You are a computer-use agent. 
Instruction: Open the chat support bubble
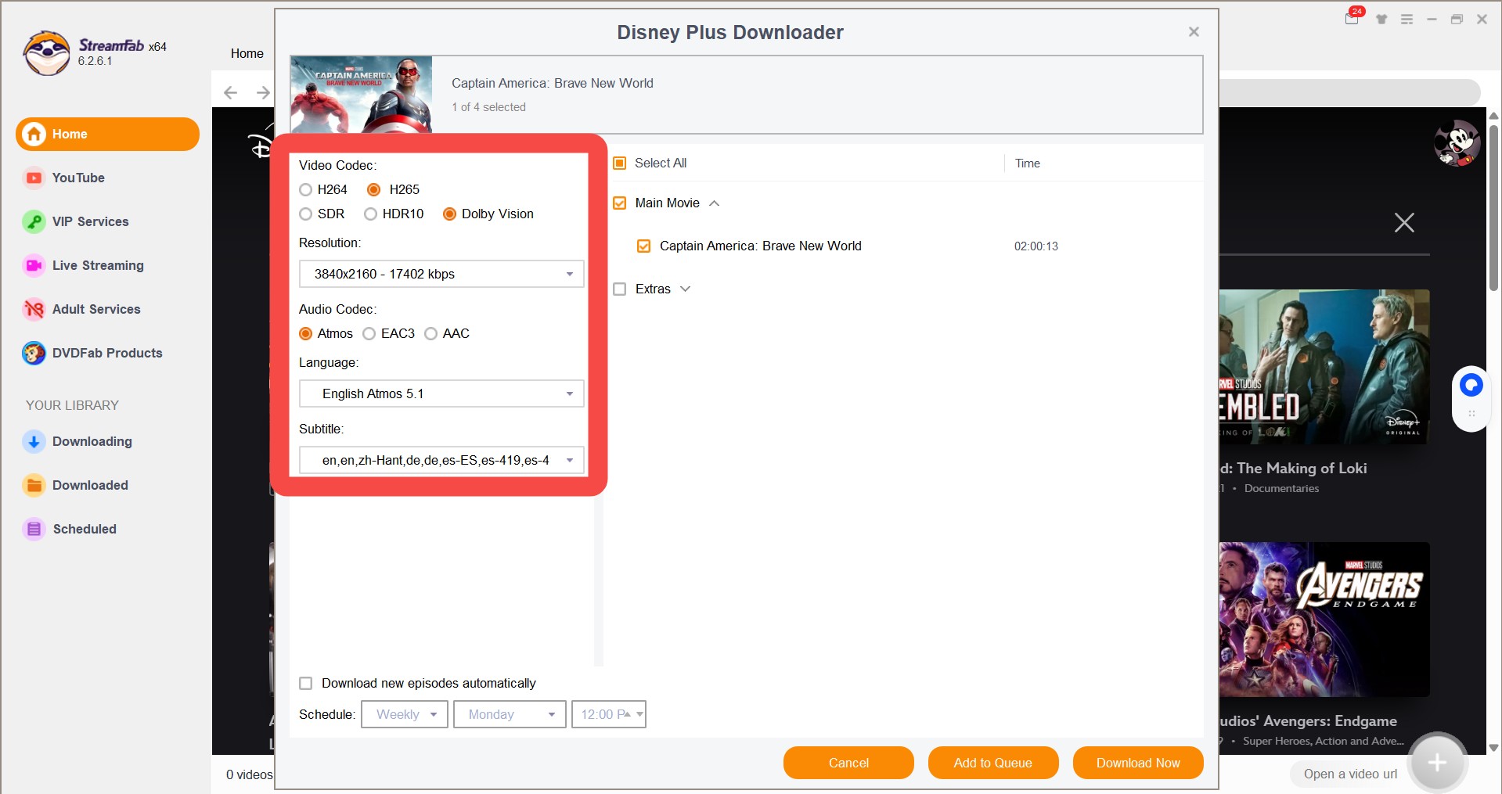(x=1470, y=384)
